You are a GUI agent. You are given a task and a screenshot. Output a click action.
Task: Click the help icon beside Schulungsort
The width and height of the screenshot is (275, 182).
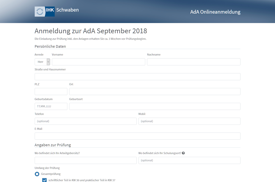(183, 153)
